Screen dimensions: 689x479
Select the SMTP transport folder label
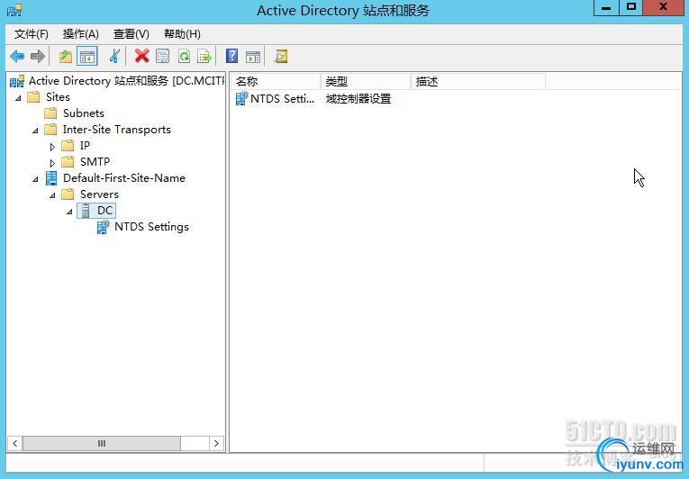[95, 162]
